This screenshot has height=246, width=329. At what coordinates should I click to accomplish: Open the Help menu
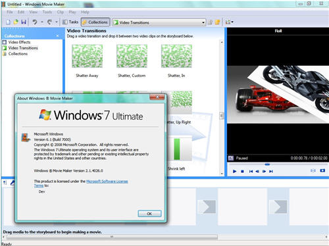pyautogui.click(x=85, y=12)
